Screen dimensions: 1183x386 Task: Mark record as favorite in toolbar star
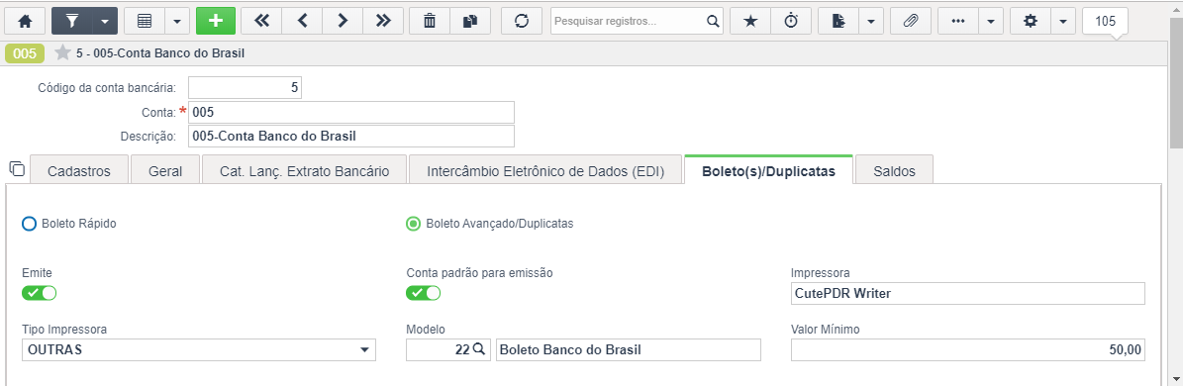[750, 21]
